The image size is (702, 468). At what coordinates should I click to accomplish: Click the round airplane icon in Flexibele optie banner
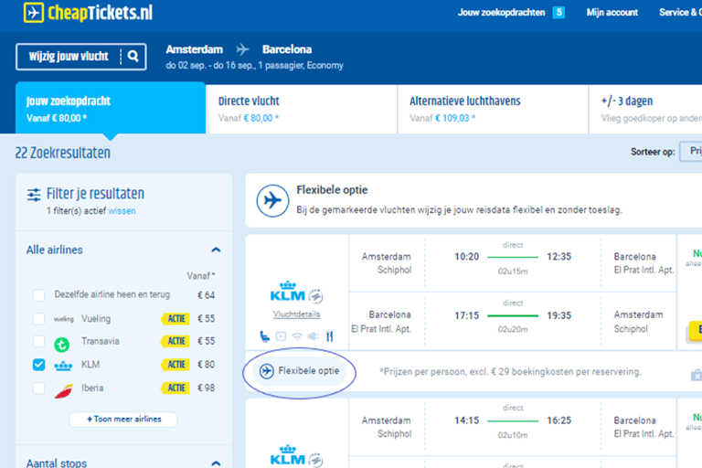pyautogui.click(x=272, y=200)
